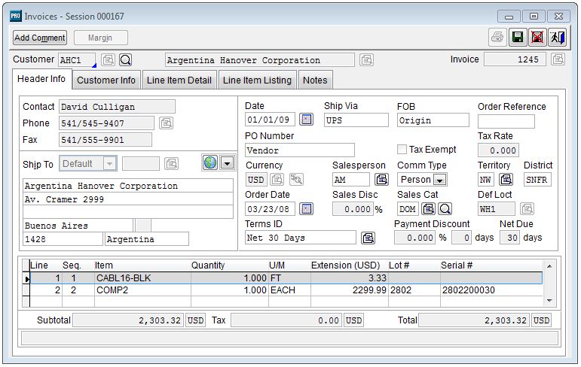Click the District SNFR field
The image size is (581, 367).
click(537, 180)
